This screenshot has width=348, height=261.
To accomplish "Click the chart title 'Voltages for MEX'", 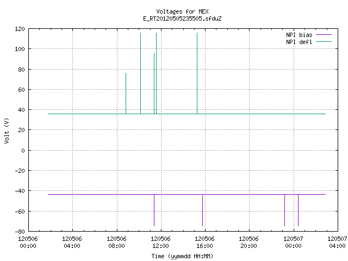I will click(x=182, y=11).
